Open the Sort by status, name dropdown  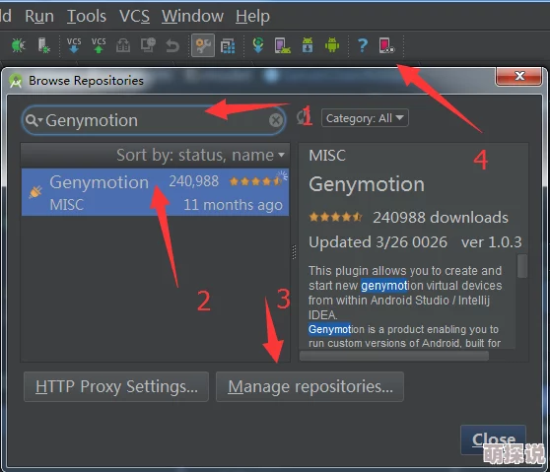click(200, 155)
